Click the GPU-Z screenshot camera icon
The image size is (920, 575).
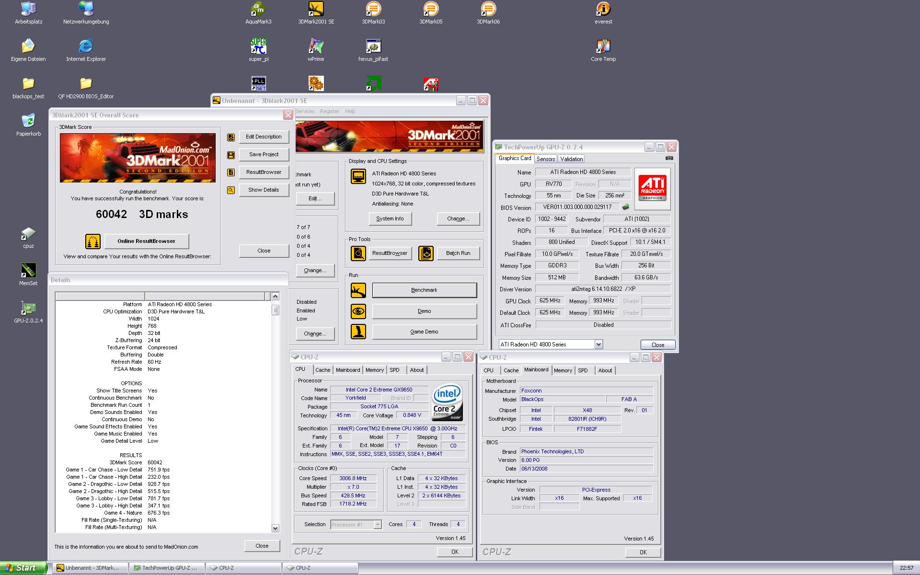pos(669,158)
